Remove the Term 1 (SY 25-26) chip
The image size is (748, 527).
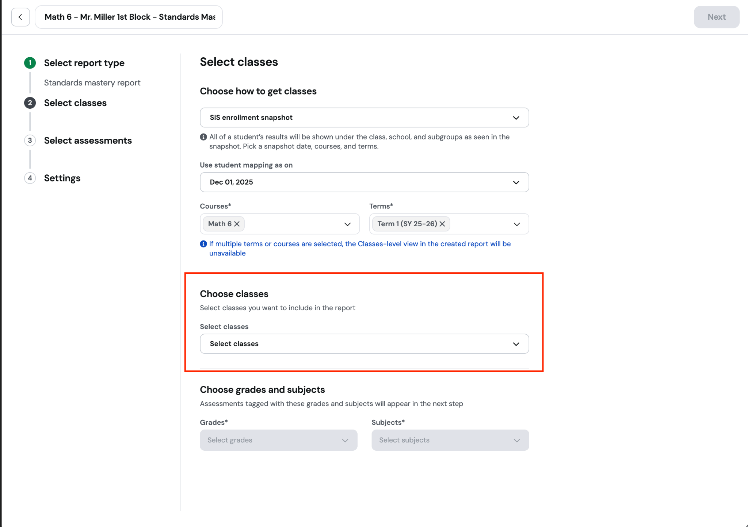point(442,224)
